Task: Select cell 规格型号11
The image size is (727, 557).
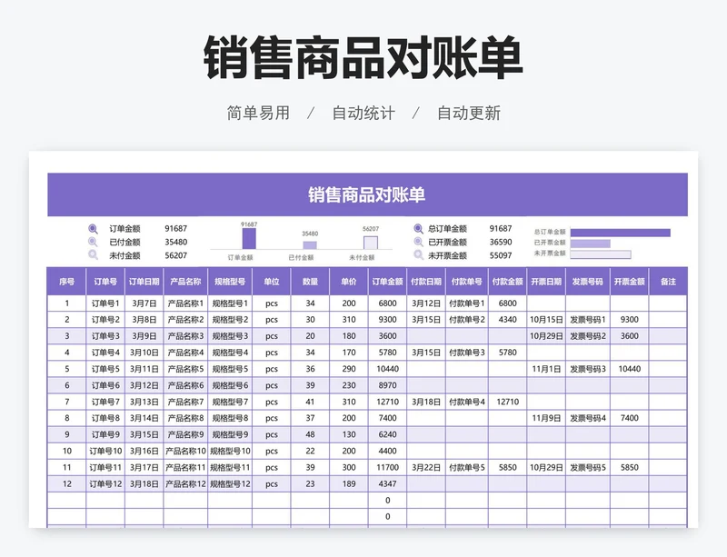Action: point(230,467)
